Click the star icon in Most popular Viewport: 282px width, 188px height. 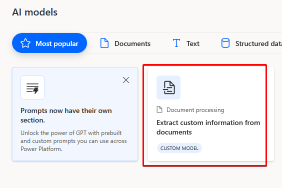[x=25, y=43]
